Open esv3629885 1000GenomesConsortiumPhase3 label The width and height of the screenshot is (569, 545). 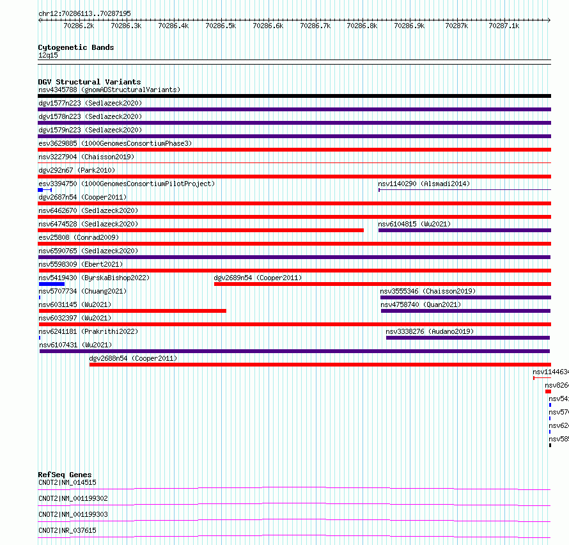pos(115,143)
